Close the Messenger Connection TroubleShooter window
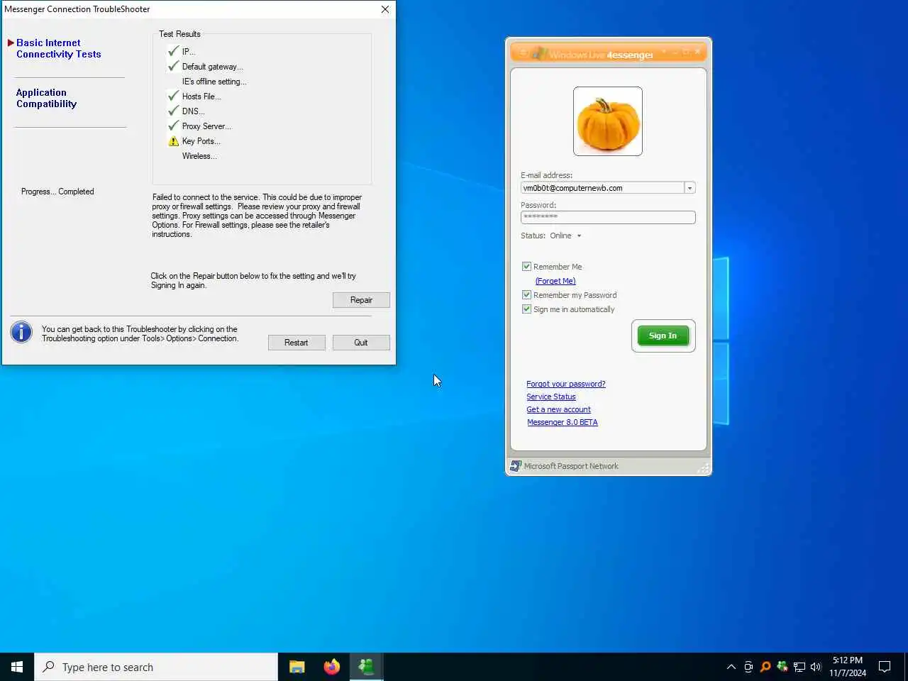908x681 pixels. pos(384,9)
